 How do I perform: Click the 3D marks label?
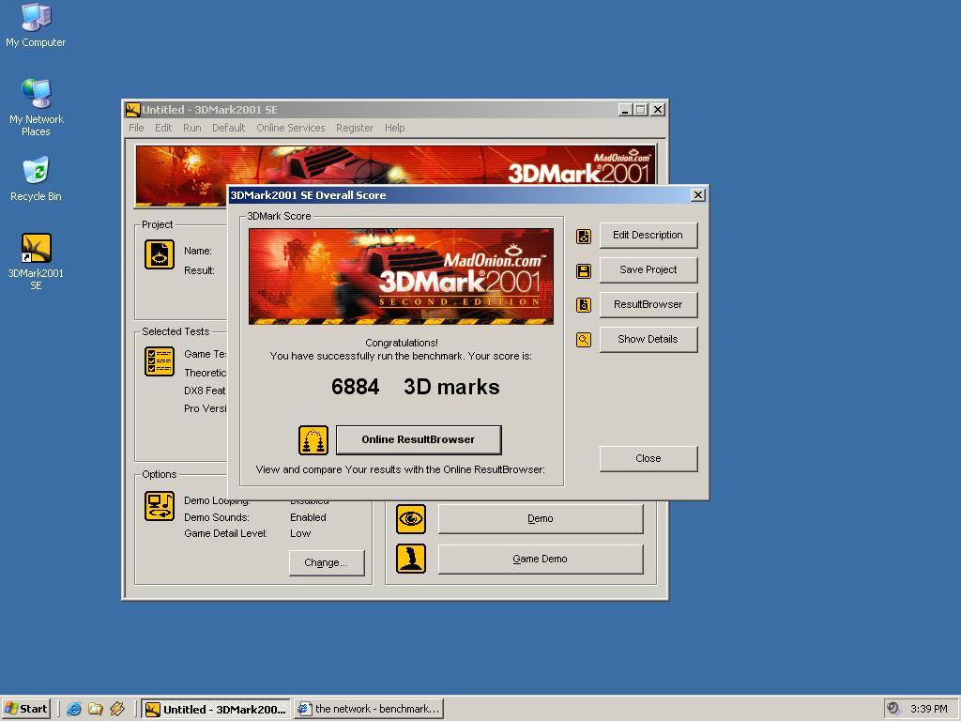(x=451, y=387)
